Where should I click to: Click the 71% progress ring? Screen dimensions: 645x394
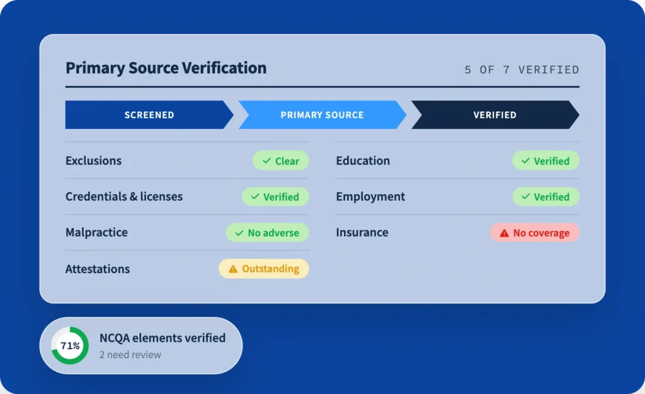(70, 346)
